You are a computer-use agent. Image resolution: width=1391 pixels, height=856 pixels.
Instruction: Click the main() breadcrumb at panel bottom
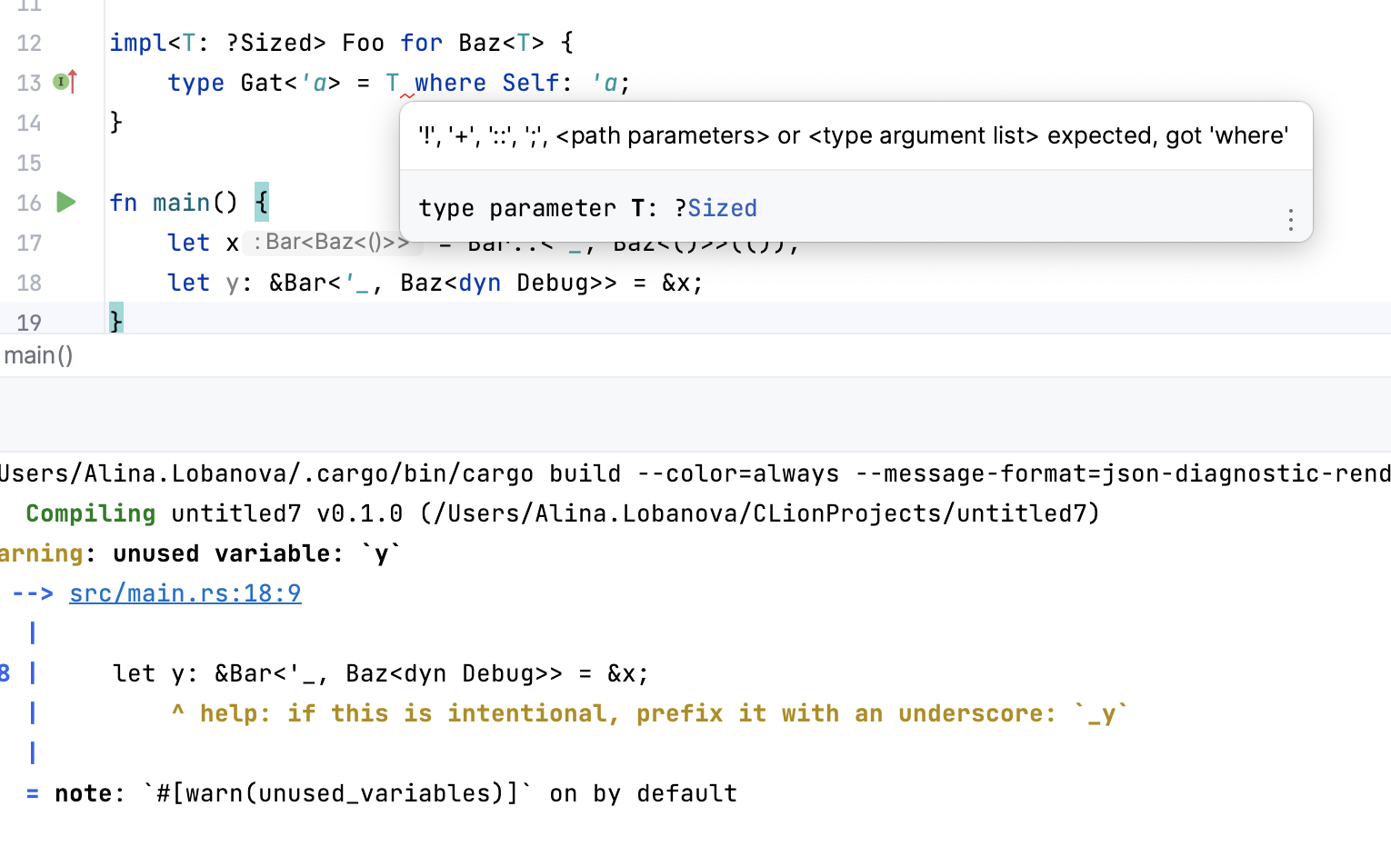click(37, 355)
